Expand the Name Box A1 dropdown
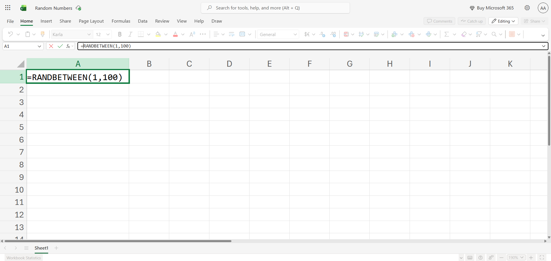Viewport: 551px width, 261px height. tap(39, 46)
